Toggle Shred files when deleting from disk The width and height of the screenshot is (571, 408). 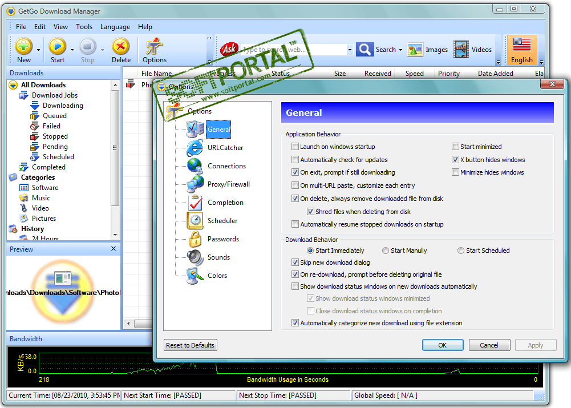point(310,211)
